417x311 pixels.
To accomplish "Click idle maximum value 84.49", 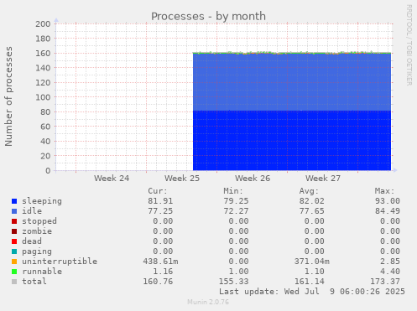I will click(388, 211).
